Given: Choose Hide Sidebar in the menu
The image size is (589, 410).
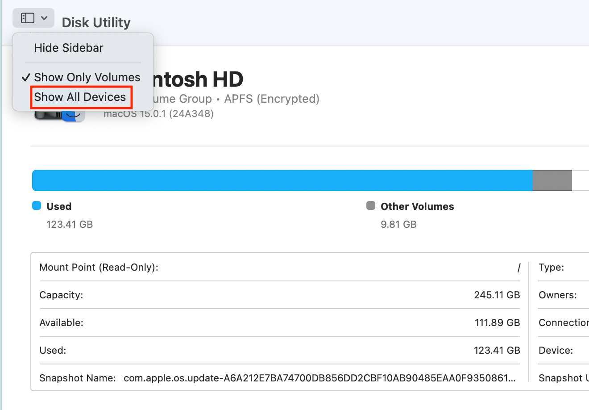Looking at the screenshot, I should point(68,48).
